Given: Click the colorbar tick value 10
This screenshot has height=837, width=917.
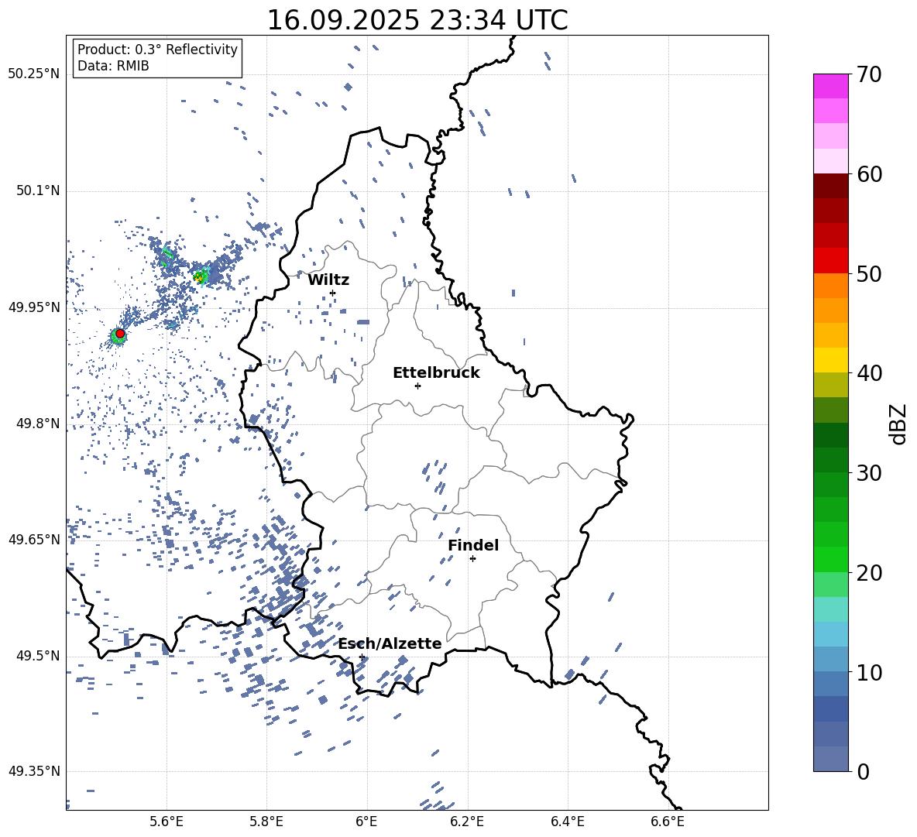Looking at the screenshot, I should click(869, 672).
